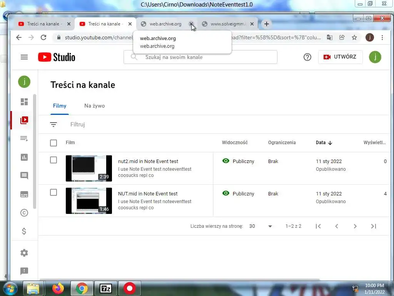Go to the first page of results

[318, 226]
